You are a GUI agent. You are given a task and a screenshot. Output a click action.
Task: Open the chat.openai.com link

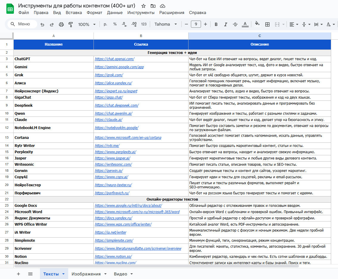tap(114, 59)
